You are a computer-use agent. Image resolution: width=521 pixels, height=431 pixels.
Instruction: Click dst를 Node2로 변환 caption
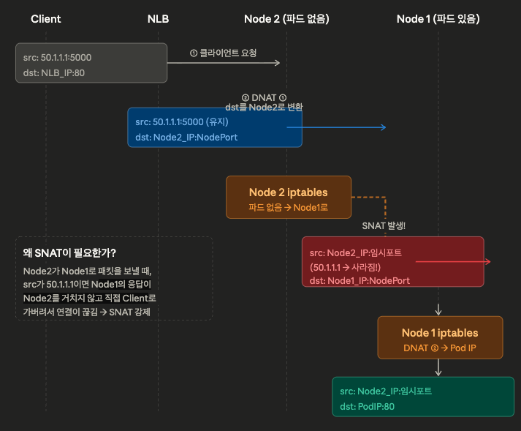[265, 107]
